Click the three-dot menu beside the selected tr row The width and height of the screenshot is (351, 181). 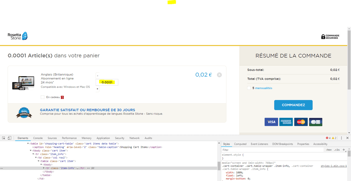coord(2,168)
